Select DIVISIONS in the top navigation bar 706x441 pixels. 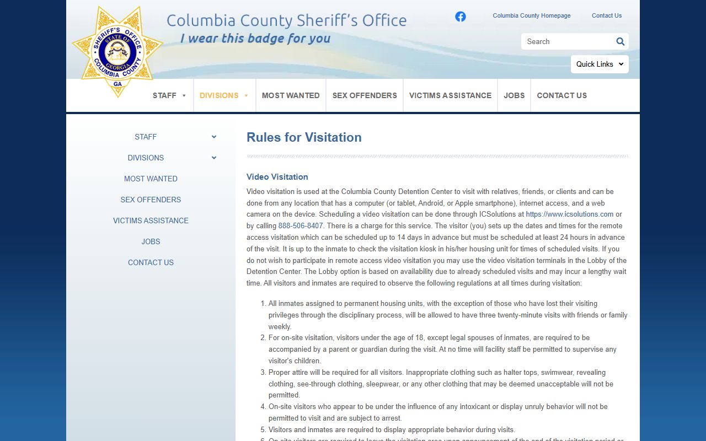click(219, 95)
